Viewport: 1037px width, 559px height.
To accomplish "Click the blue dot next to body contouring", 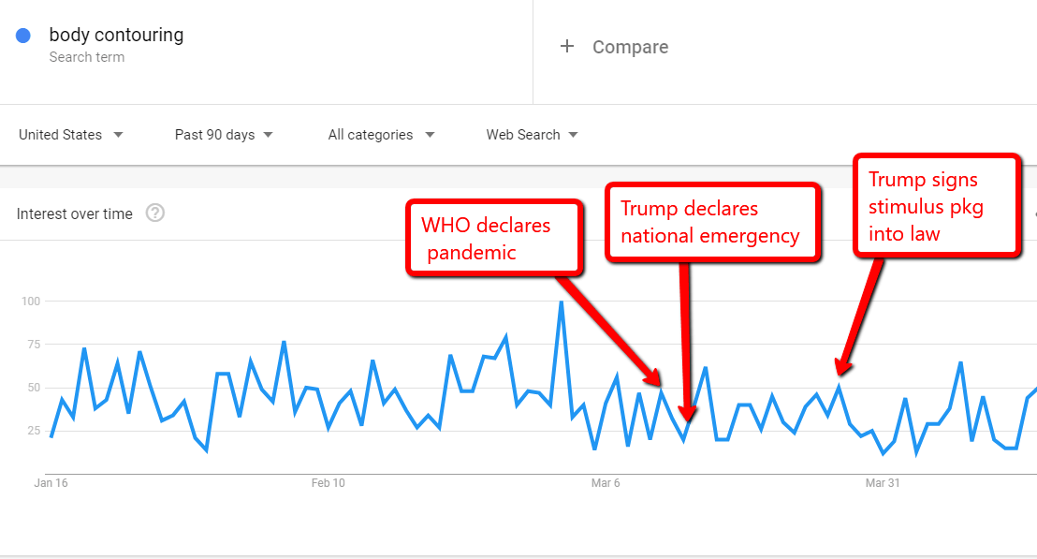I will click(x=24, y=36).
